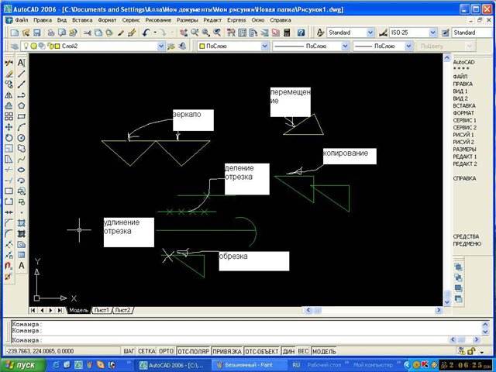The width and height of the screenshot is (496, 372).
Task: Toggle ПРИВЯЗКА object snap in status bar
Action: tap(227, 351)
